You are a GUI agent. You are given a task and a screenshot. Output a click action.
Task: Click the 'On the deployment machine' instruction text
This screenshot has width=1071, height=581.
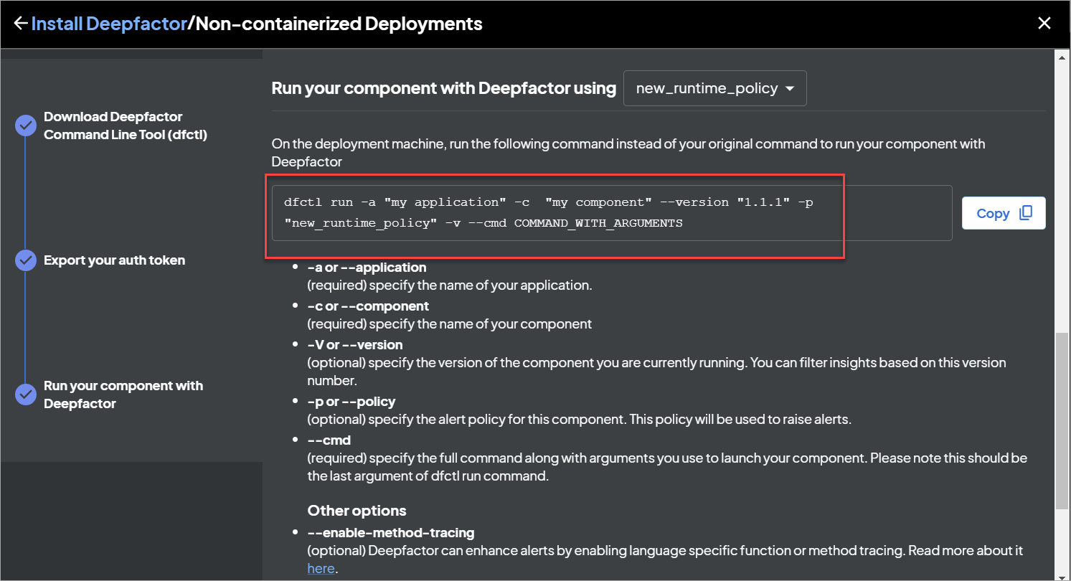pos(628,153)
